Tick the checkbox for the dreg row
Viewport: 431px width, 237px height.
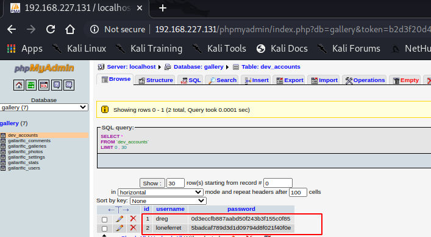104,219
